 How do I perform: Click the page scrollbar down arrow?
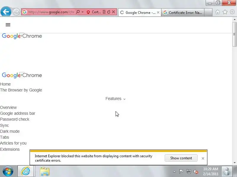(x=235, y=163)
